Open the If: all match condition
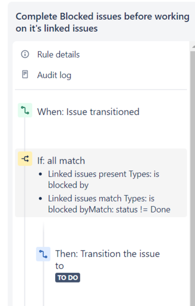Image resolution: width=195 pixels, height=306 pixels. click(x=101, y=183)
